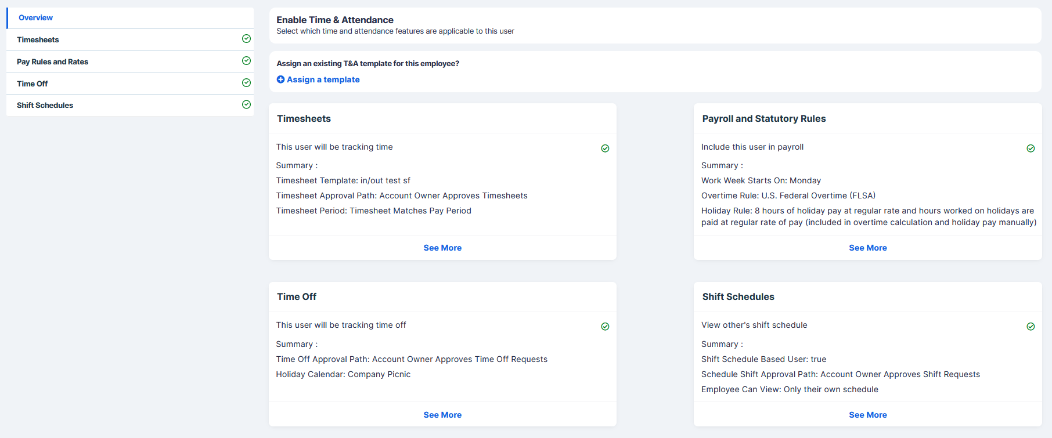Click the green check beside sidebar Shift Schedules
The width and height of the screenshot is (1052, 438).
pyautogui.click(x=246, y=104)
